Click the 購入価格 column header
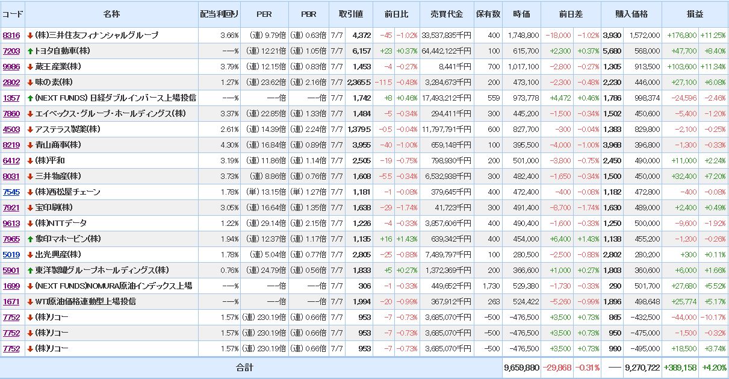This screenshot has width=729, height=379. coord(631,14)
